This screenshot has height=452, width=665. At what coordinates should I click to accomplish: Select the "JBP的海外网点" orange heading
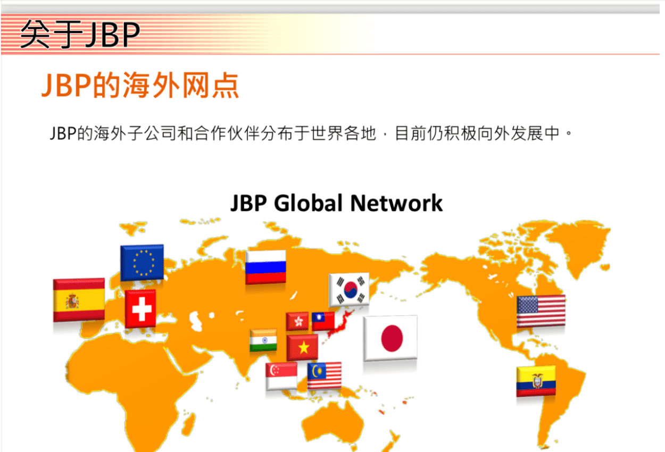140,86
